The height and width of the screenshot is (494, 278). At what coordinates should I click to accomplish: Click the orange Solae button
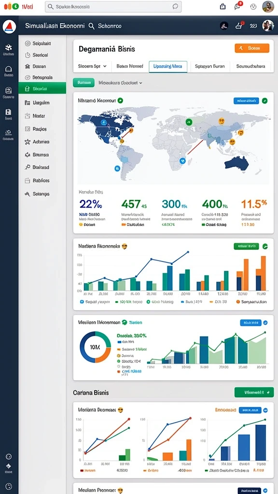point(252,48)
